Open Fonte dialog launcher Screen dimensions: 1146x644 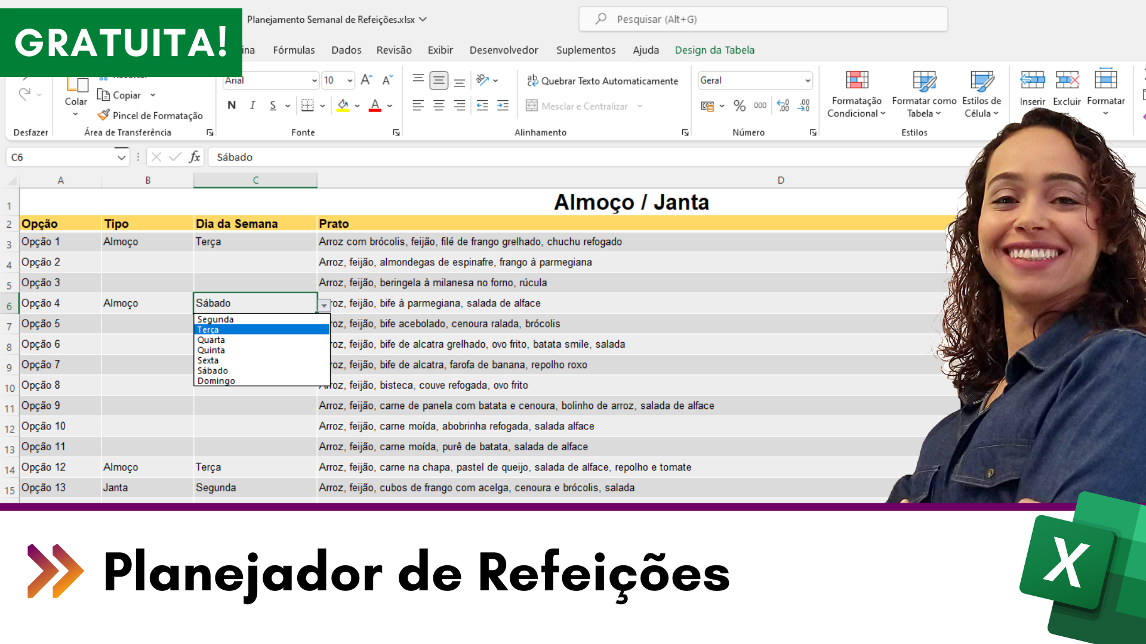point(396,132)
